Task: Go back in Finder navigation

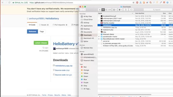Action: click(x=81, y=10)
